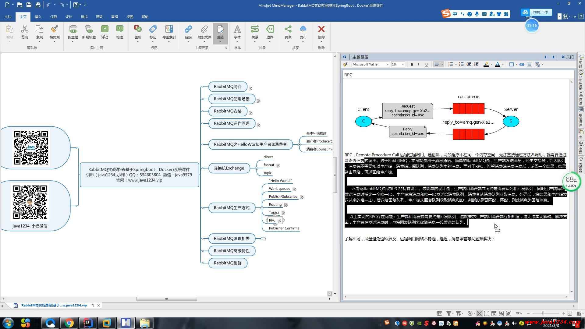Insert a callout (标注) topic
585x329 pixels.
(120, 29)
